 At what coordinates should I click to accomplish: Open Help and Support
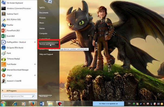click(46, 54)
